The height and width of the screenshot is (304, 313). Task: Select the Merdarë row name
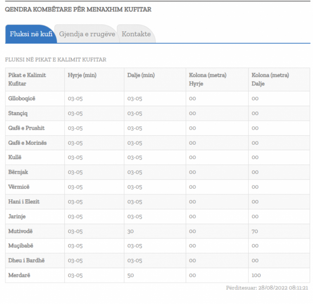[19, 275]
